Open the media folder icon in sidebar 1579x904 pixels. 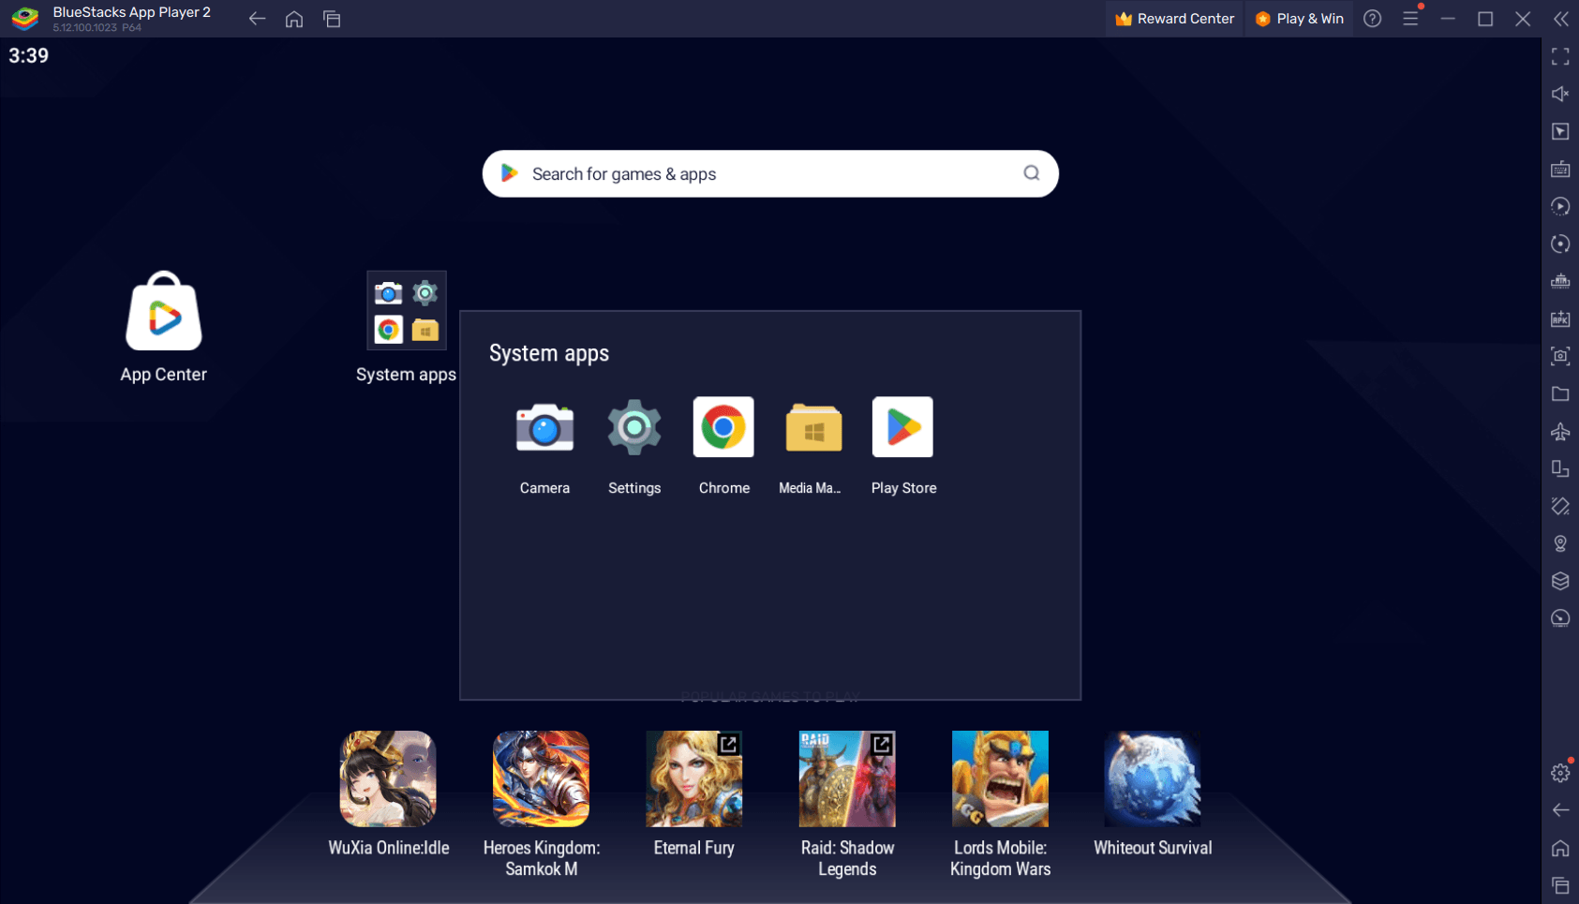[1560, 393]
